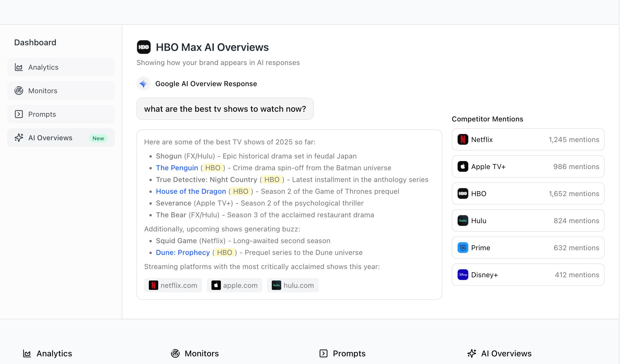Click the Netflix logo in Competitor Mentions
620x364 pixels.
coord(463,139)
